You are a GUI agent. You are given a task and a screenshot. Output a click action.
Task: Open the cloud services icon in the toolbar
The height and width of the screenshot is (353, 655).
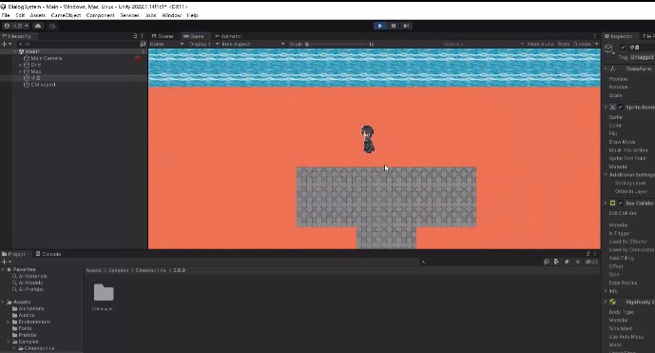coord(38,26)
